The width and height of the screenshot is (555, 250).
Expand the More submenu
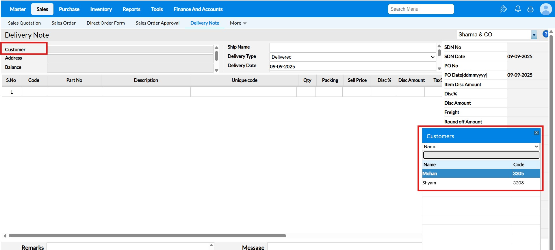coord(238,23)
